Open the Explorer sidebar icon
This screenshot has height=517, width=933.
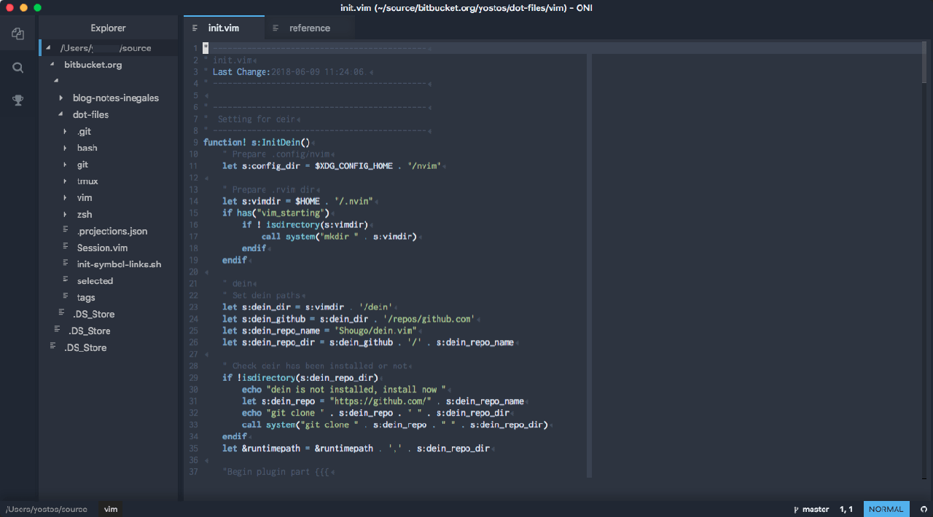[x=18, y=33]
